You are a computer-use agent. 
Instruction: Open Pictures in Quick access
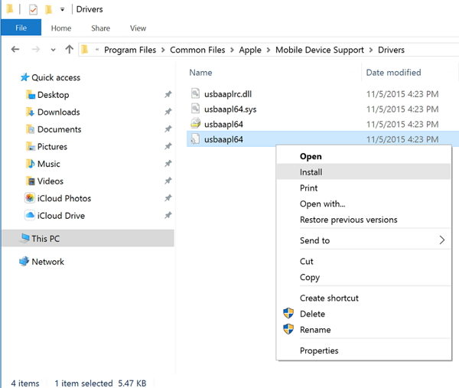click(x=52, y=147)
